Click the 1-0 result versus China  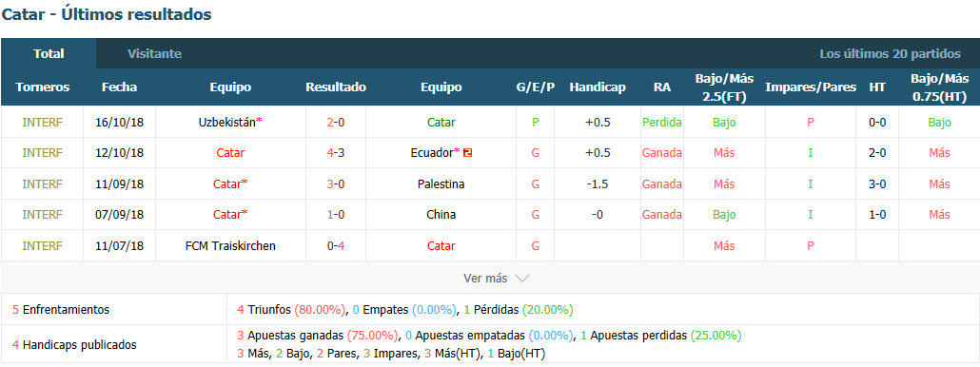(336, 215)
